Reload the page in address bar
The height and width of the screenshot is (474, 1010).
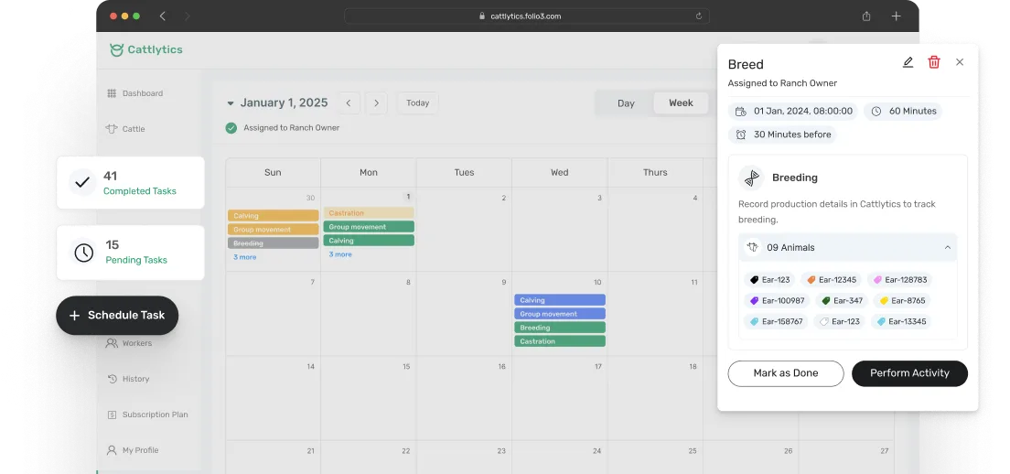[699, 16]
